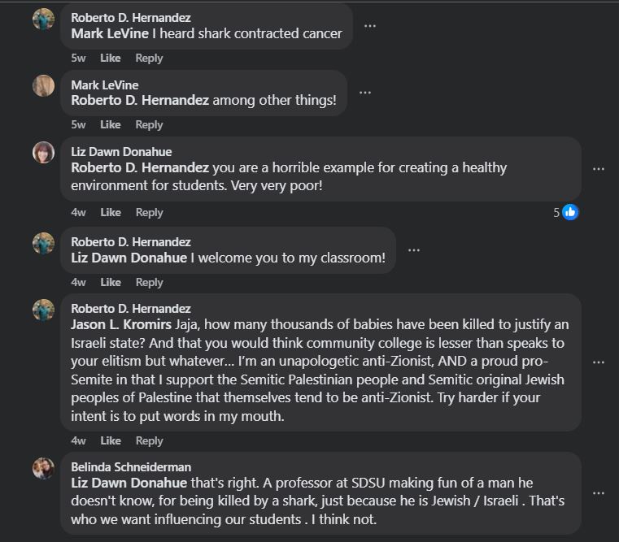This screenshot has width=619, height=542.
Task: Click Mark LeVine's profile avatar
Action: click(43, 85)
